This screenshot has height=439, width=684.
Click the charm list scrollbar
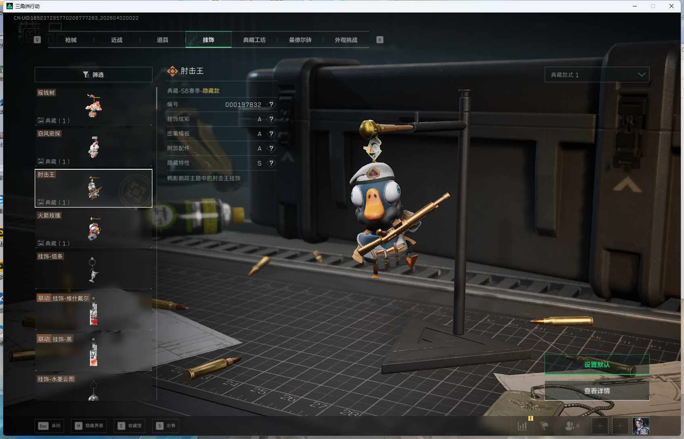click(x=156, y=98)
